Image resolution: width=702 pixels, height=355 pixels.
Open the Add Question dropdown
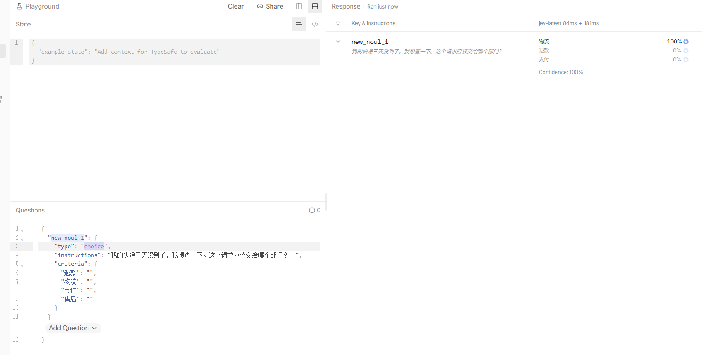[x=73, y=328]
